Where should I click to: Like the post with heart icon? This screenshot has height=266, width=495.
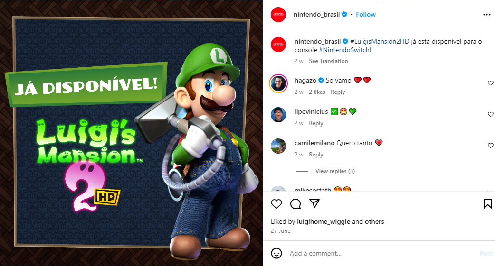pos(276,204)
